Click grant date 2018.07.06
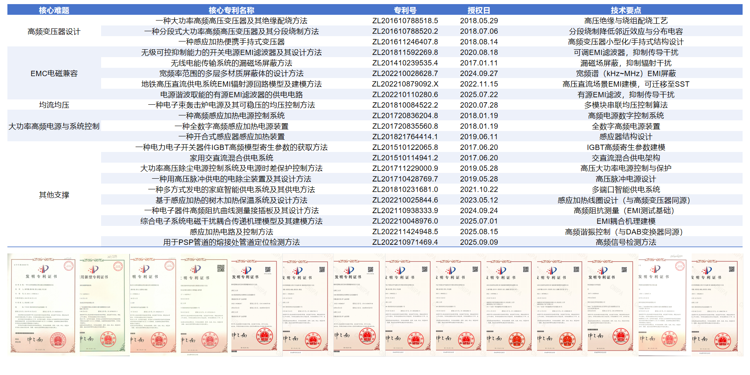The height and width of the screenshot is (375, 750). tap(479, 31)
